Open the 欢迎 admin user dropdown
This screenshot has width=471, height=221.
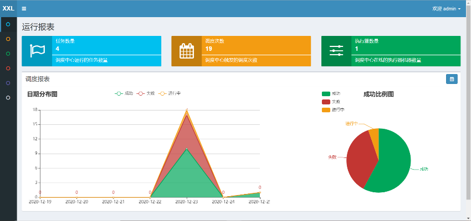(x=446, y=8)
